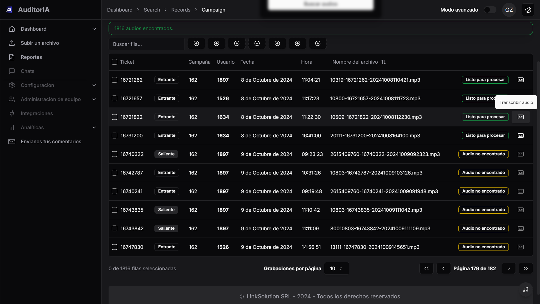Transcribe icon for ticket 16743842

(x=521, y=229)
